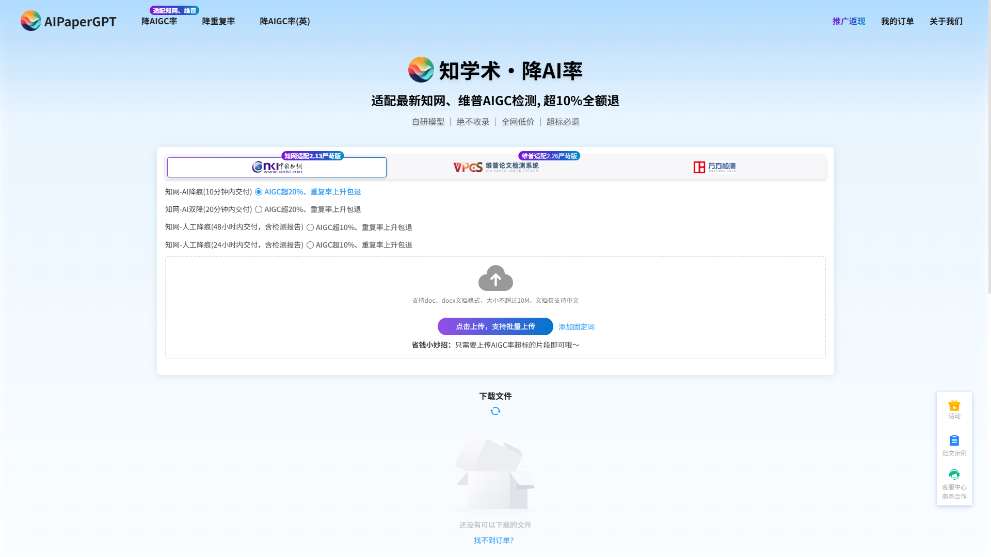Click the upload cloud icon
Viewport: 991px width, 557px height.
coord(495,278)
